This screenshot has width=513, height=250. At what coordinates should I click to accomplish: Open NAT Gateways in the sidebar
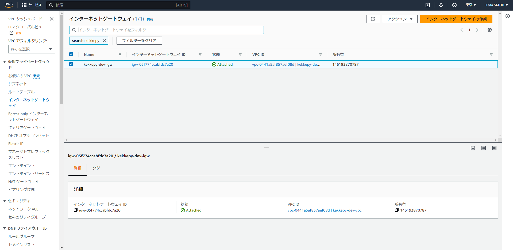(24, 182)
